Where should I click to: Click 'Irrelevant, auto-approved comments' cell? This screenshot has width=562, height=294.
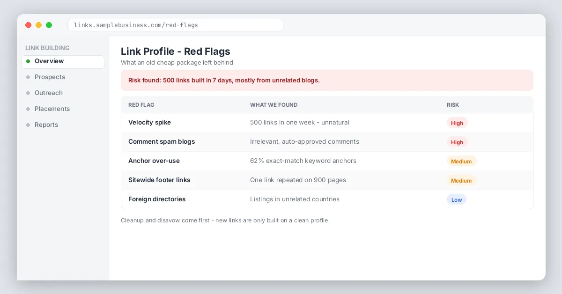(x=304, y=142)
